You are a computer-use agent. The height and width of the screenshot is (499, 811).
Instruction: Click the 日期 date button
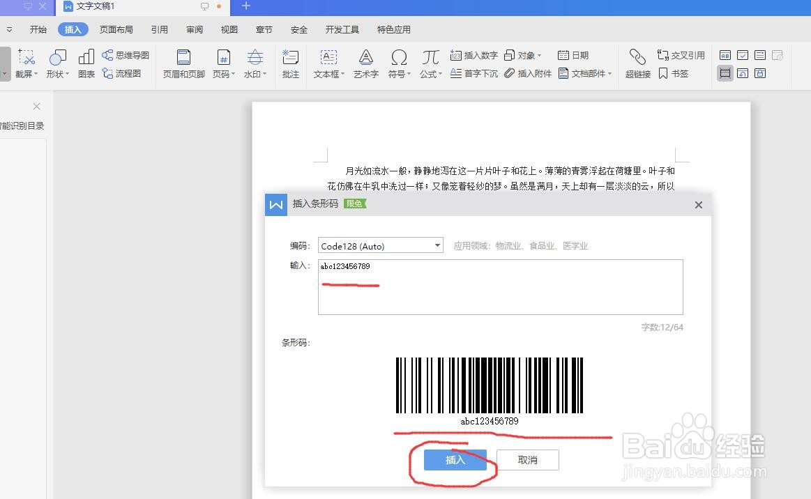pos(573,55)
